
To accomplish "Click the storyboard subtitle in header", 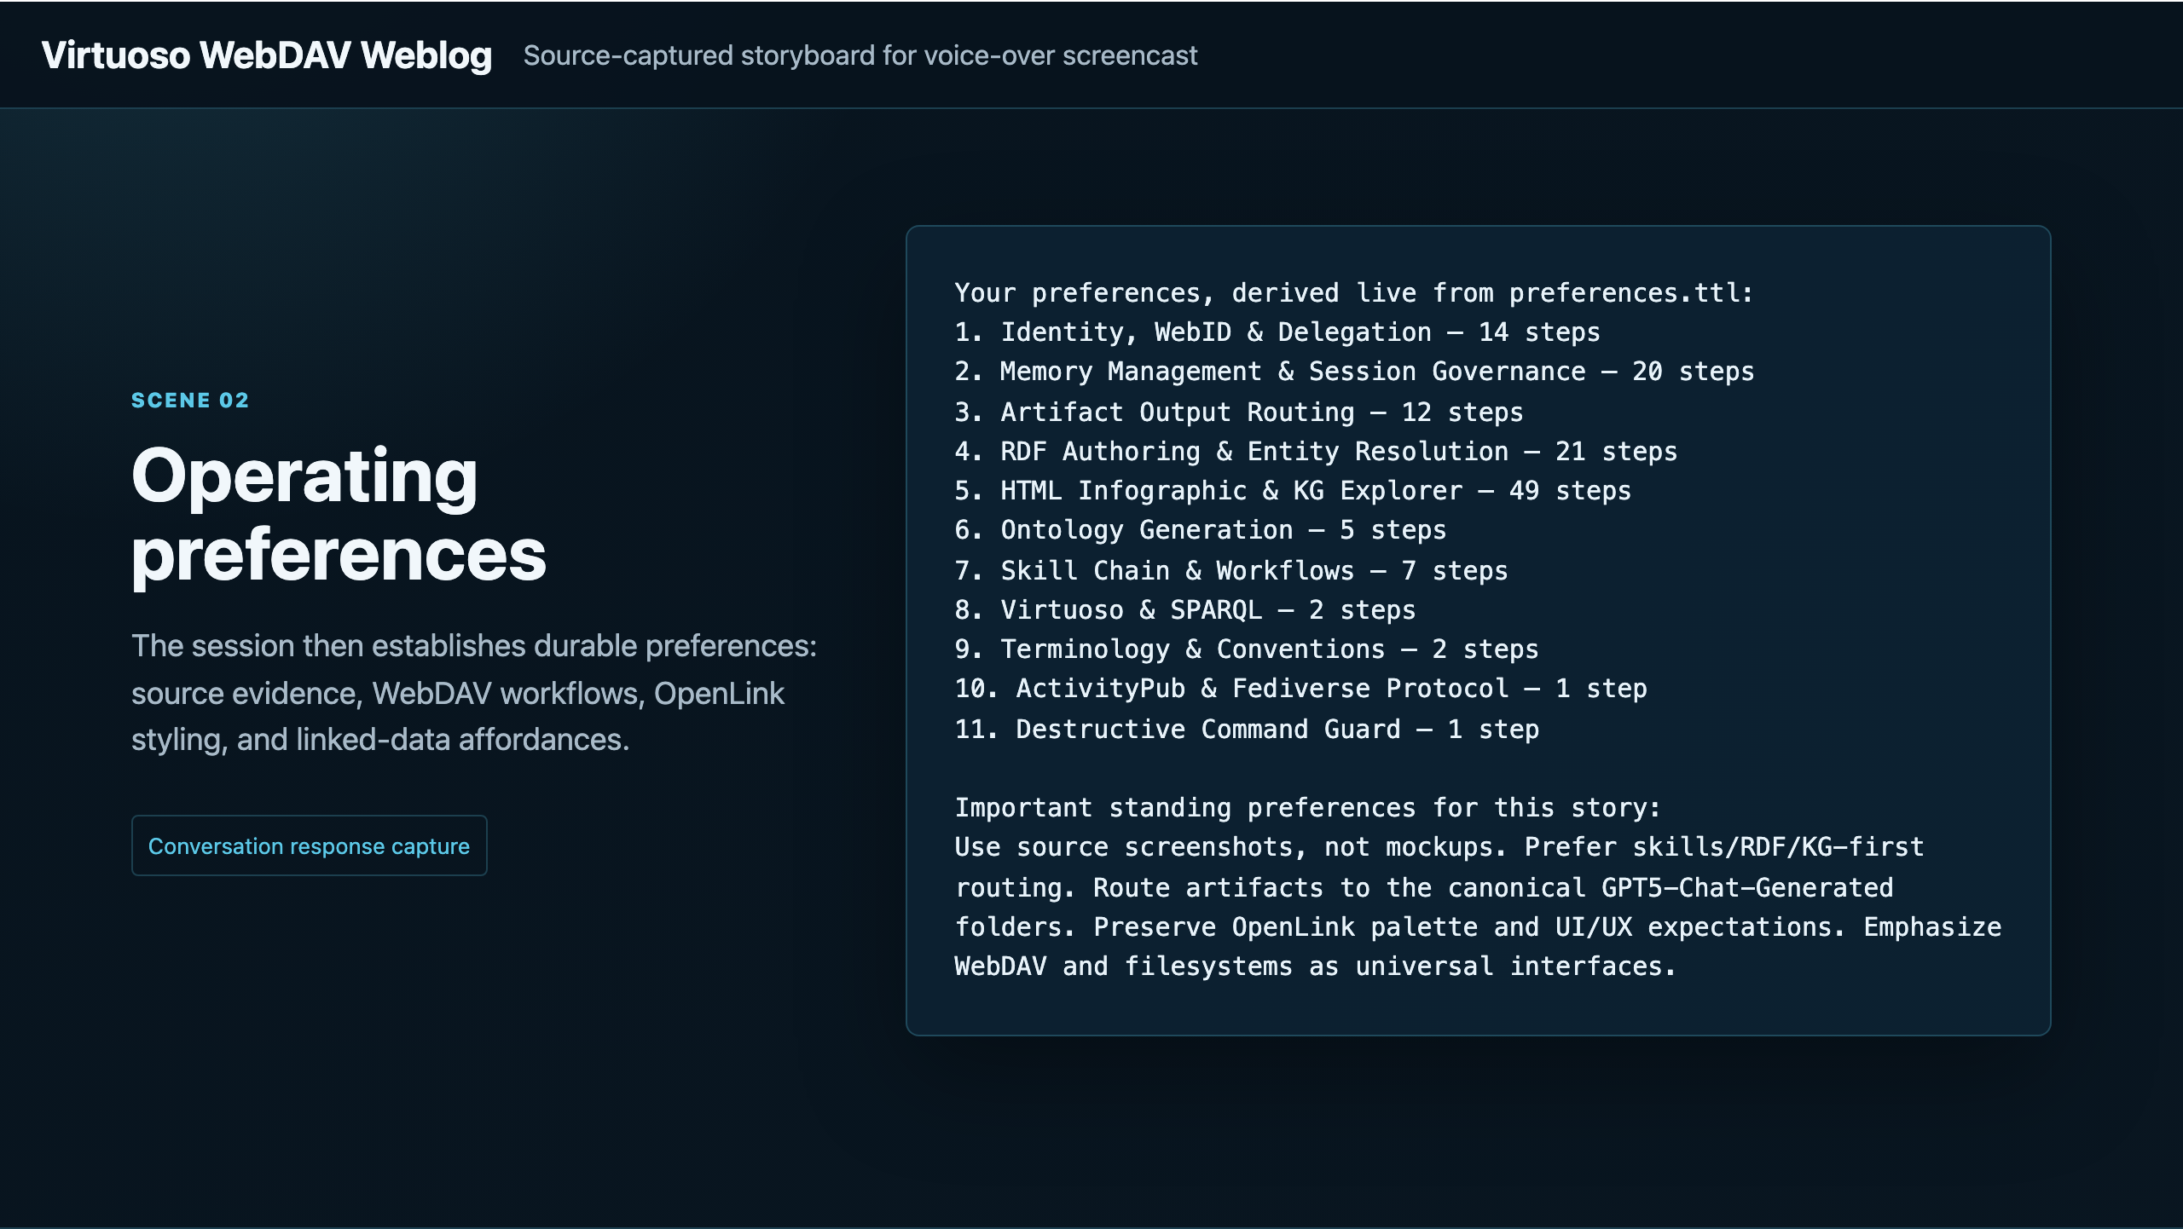I will [x=860, y=55].
